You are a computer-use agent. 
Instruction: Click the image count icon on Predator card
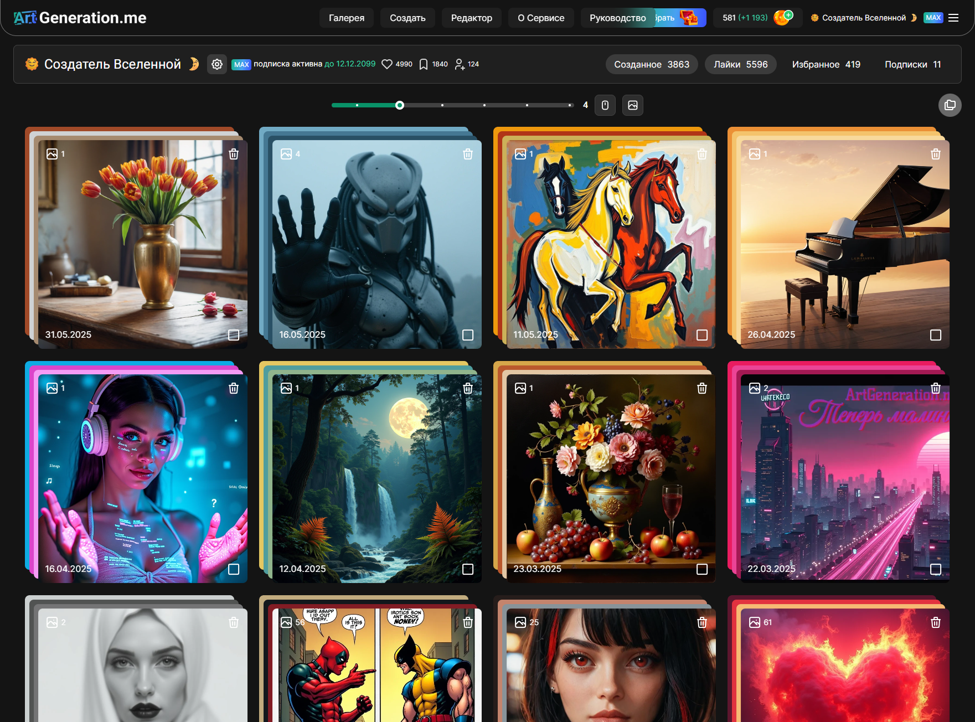[286, 154]
